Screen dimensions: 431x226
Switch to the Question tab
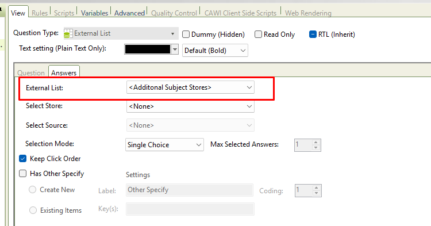(31, 73)
